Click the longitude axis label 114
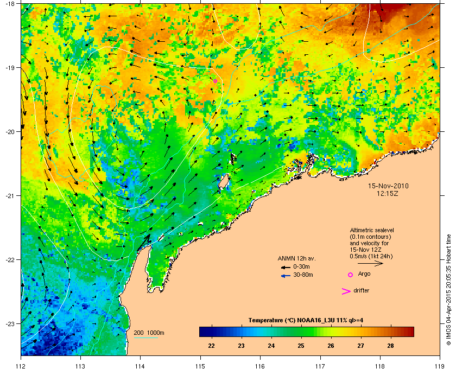 click(x=140, y=366)
